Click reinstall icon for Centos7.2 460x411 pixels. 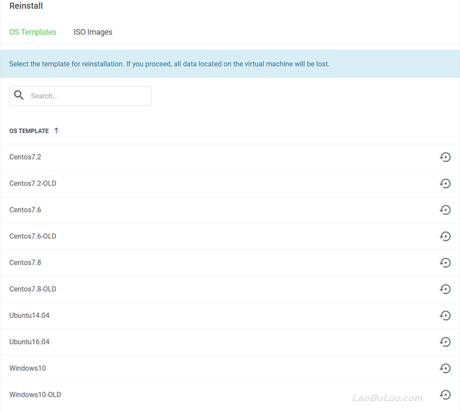click(x=445, y=157)
